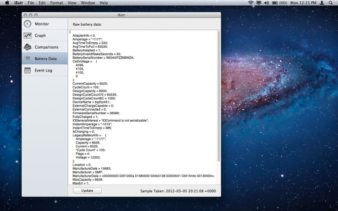This screenshot has width=338, height=211.
Task: Click the 'CycleCount = 105' line
Action: pos(86,87)
